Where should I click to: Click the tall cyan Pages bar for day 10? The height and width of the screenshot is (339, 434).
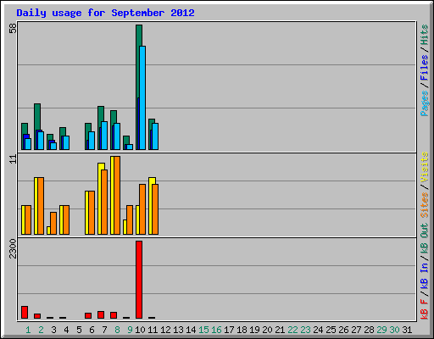point(142,97)
